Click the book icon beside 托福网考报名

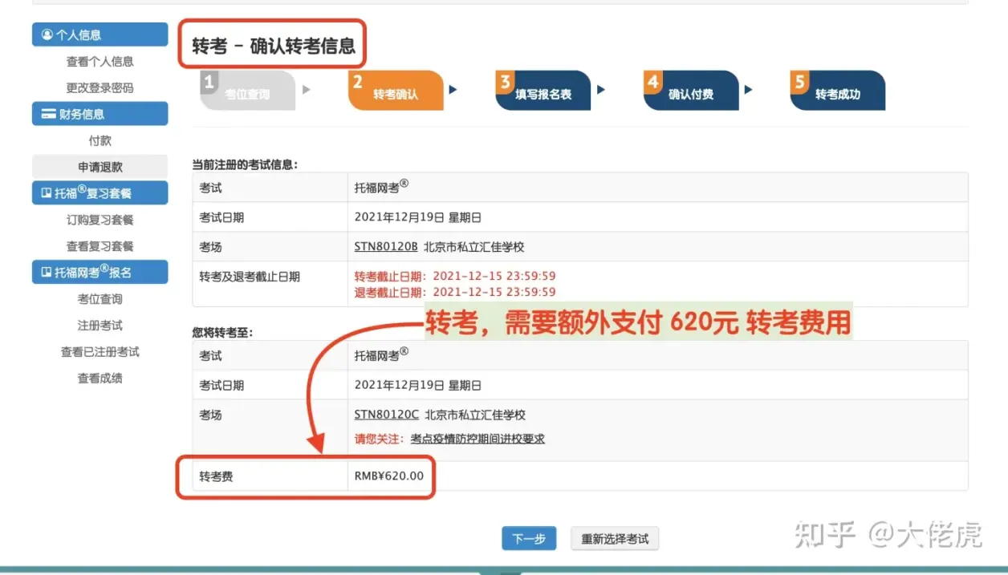tap(47, 273)
